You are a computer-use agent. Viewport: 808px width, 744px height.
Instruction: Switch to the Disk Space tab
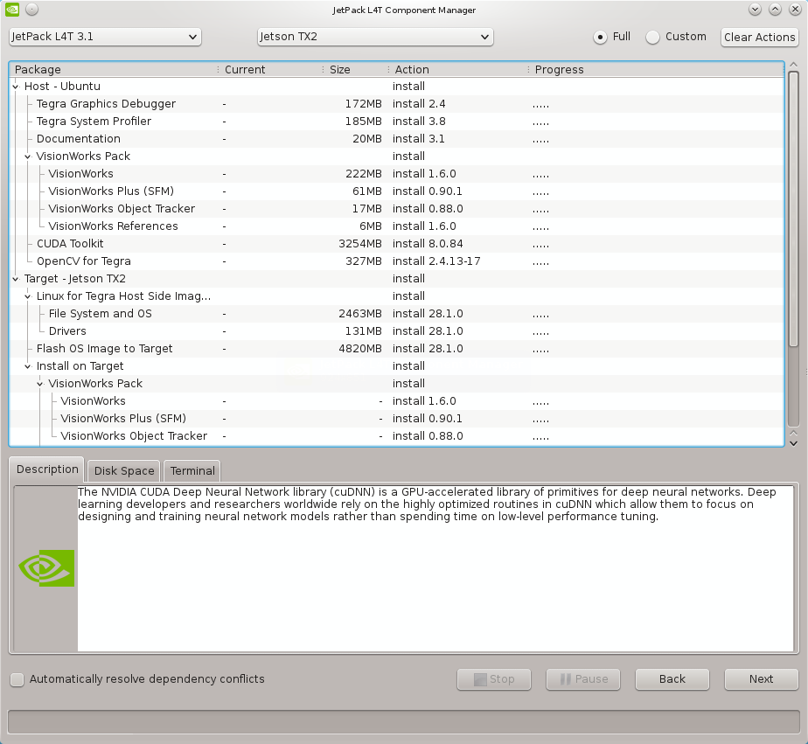tap(124, 470)
